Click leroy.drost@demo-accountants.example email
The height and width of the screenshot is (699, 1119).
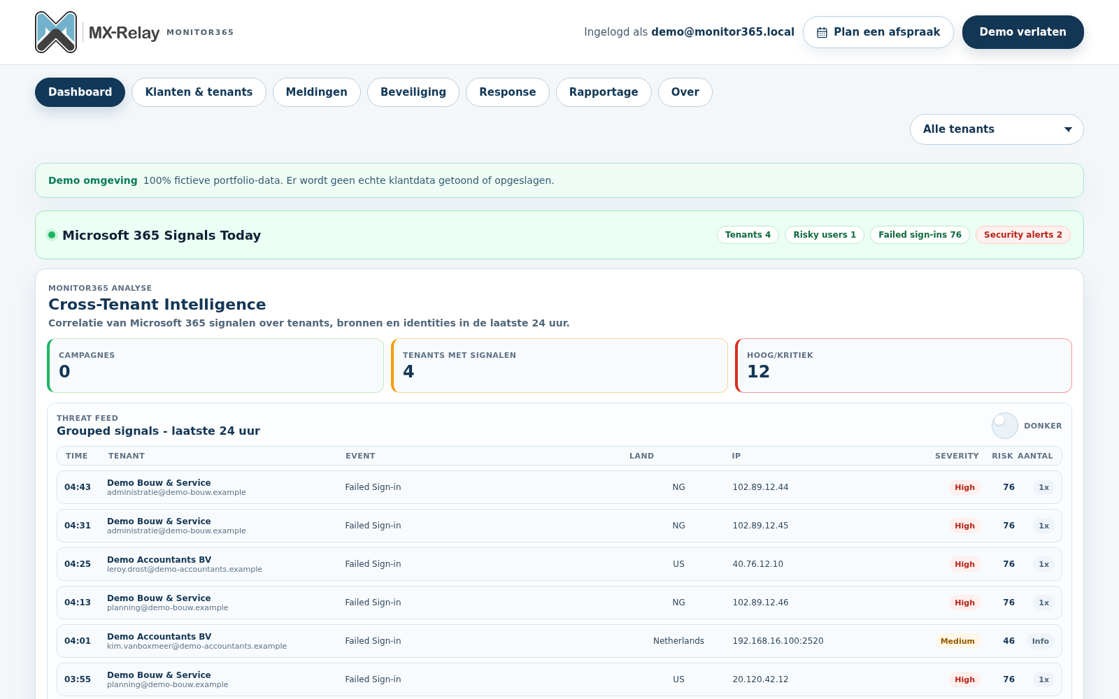point(185,570)
